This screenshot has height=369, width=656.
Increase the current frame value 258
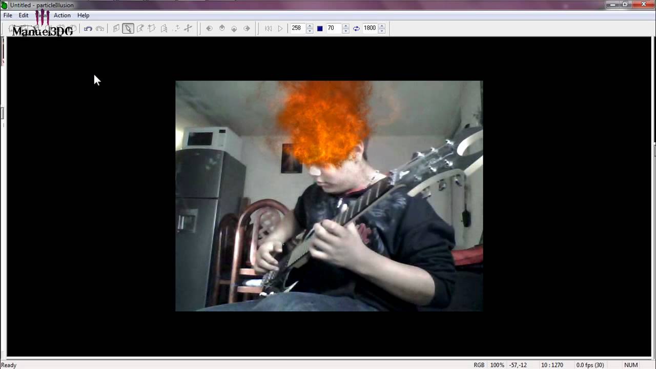tap(310, 26)
